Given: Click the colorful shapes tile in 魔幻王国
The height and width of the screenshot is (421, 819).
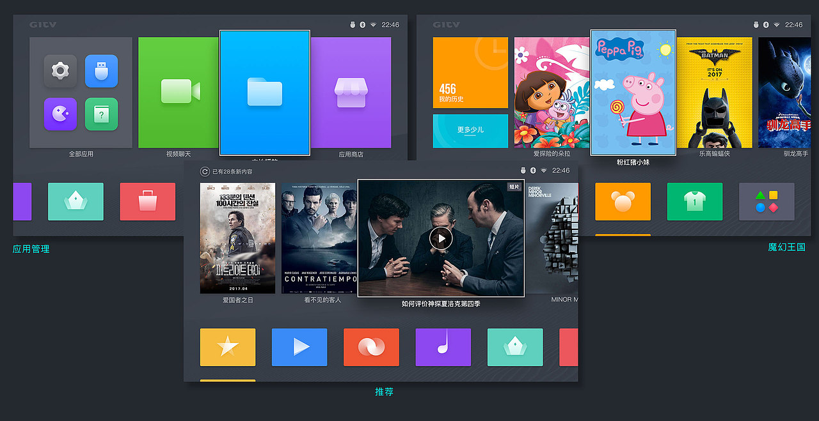Looking at the screenshot, I should tap(767, 202).
